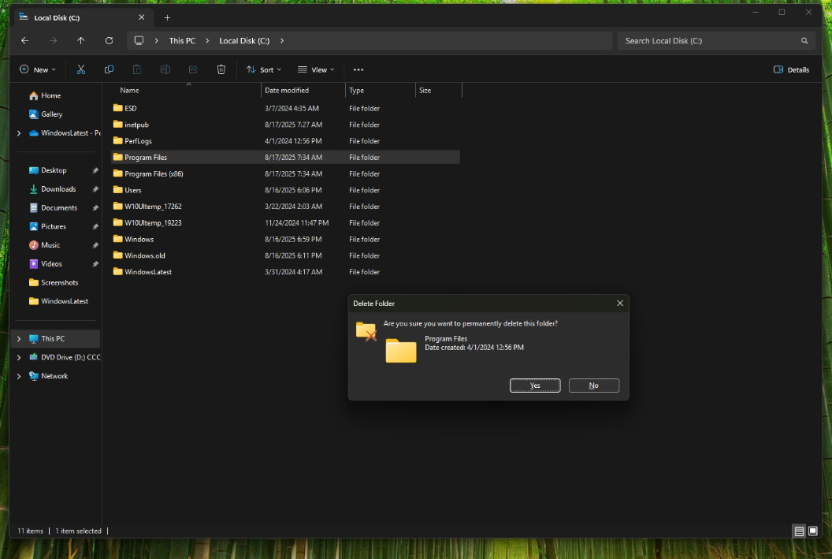
Task: Expand the Network tree node
Action: point(19,376)
